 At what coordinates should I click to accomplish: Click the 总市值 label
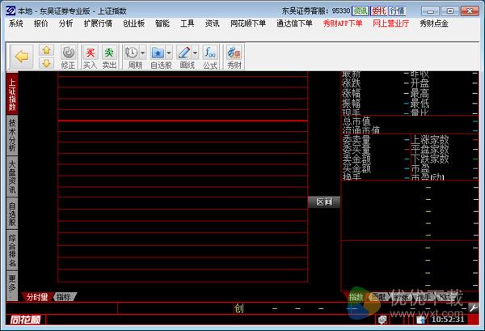click(x=356, y=121)
